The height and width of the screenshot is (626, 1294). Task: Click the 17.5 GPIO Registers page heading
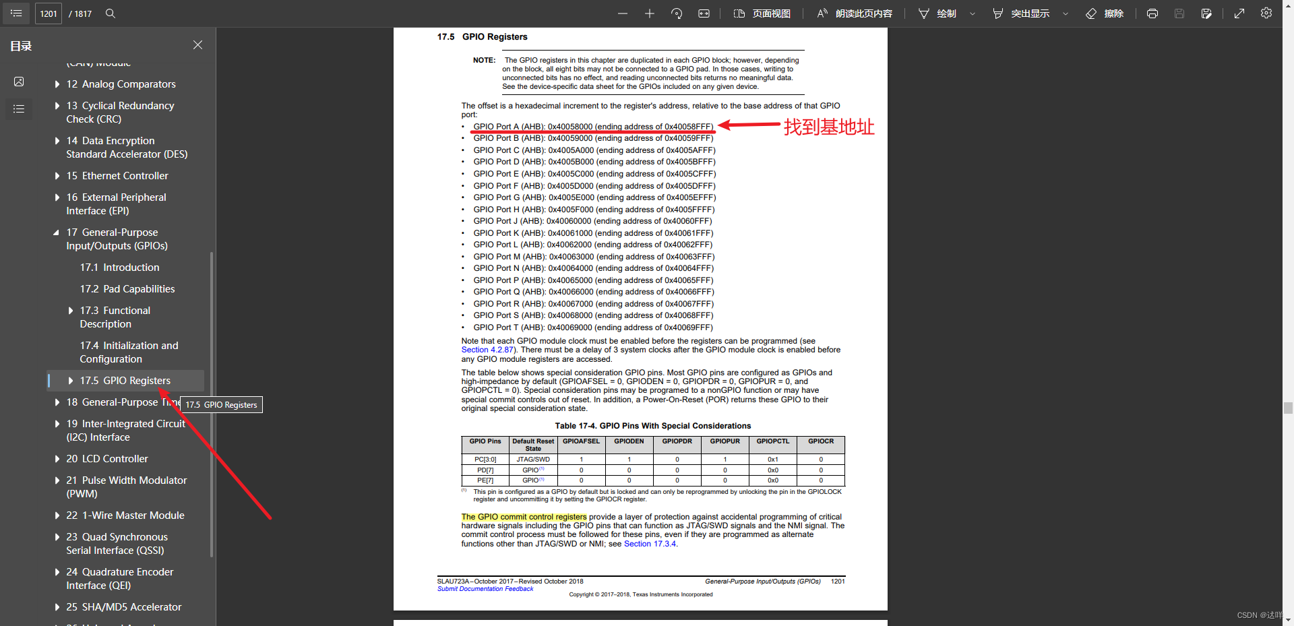coord(483,37)
